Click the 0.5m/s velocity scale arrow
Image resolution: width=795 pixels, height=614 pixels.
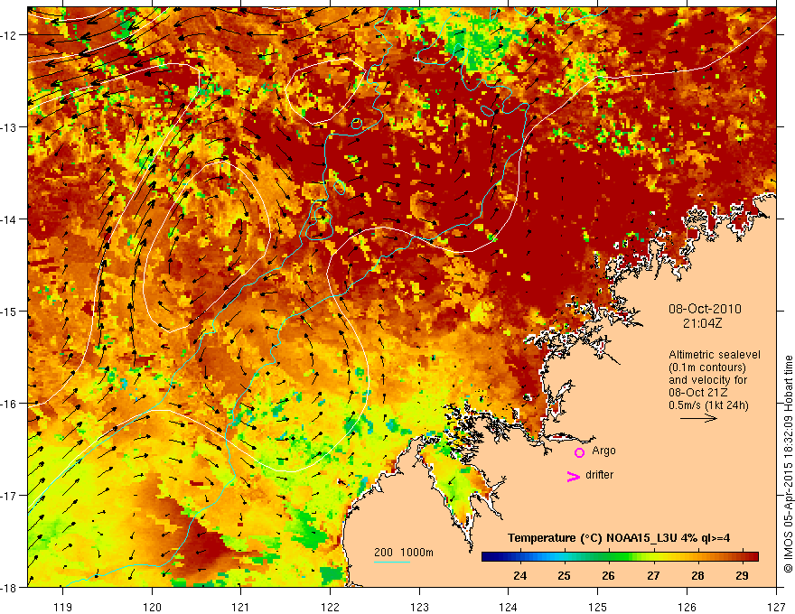coord(698,418)
